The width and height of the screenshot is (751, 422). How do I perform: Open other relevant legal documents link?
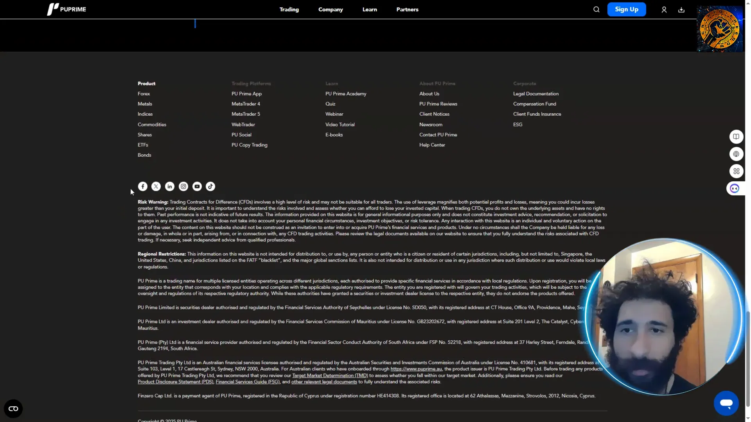point(324,382)
